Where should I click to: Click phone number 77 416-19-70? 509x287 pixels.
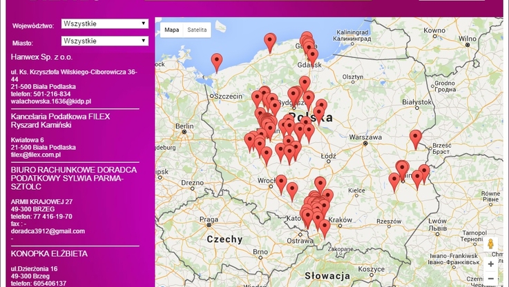pos(52,217)
